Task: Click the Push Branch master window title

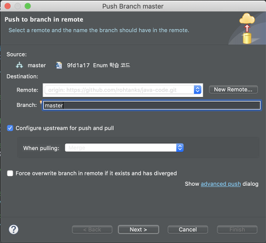Action: click(133, 6)
